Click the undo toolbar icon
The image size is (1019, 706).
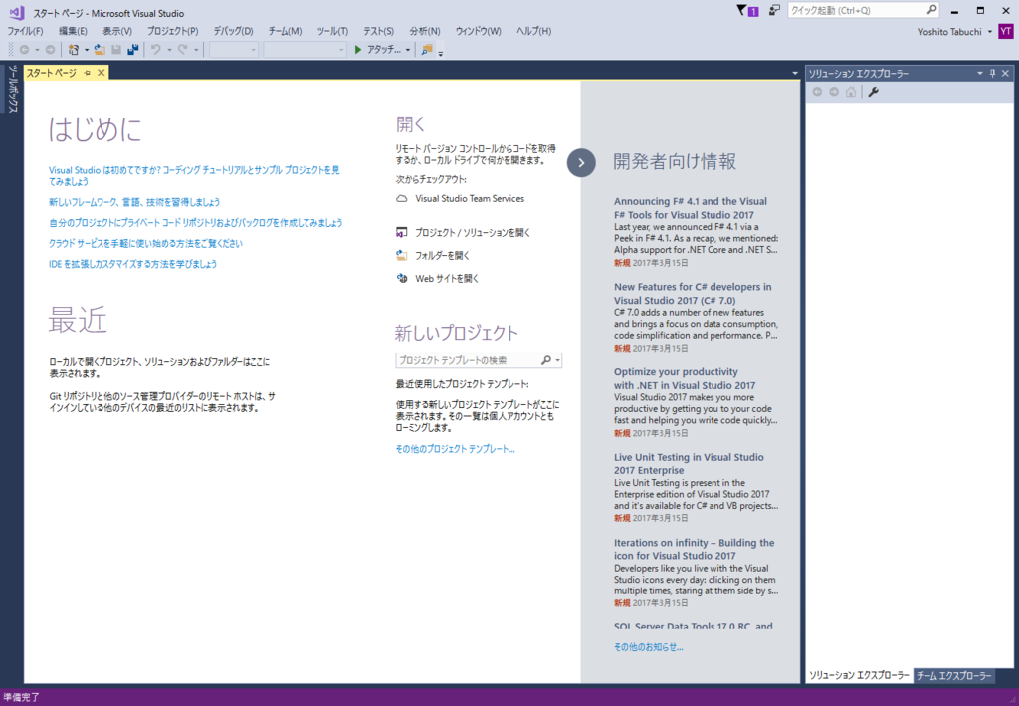[156, 50]
